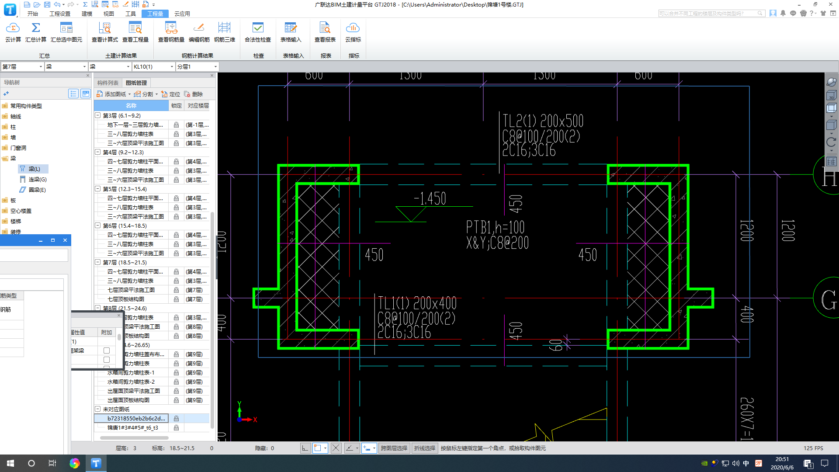The height and width of the screenshot is (472, 839).
Task: Click the cross snap icon in status bar
Action: pyautogui.click(x=336, y=448)
